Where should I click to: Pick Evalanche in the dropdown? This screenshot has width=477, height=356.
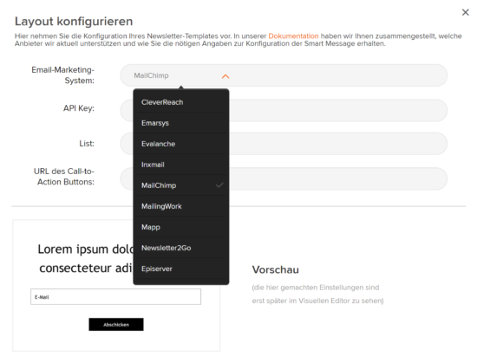pyautogui.click(x=181, y=144)
